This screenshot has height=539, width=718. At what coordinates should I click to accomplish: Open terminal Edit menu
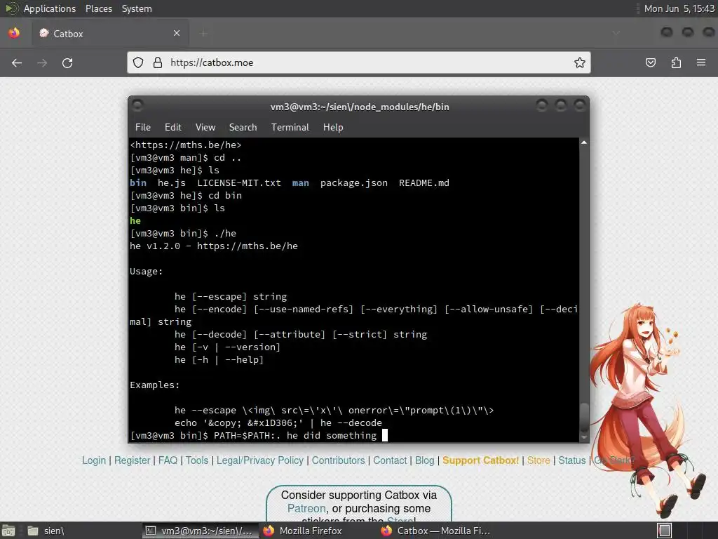pos(173,128)
